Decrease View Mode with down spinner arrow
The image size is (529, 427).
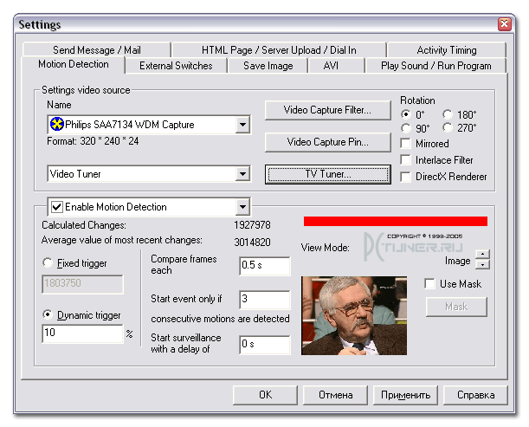(482, 265)
